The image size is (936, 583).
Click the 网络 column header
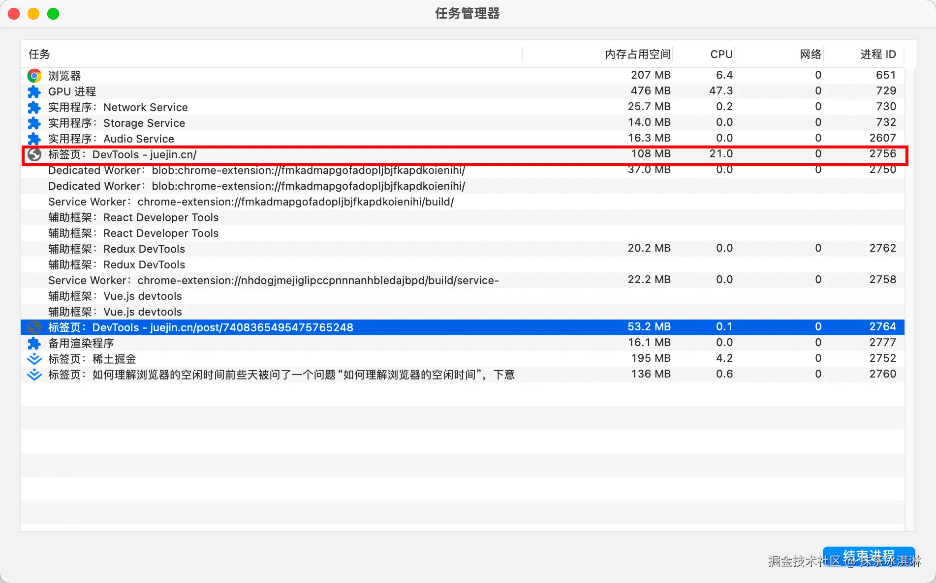tap(811, 54)
